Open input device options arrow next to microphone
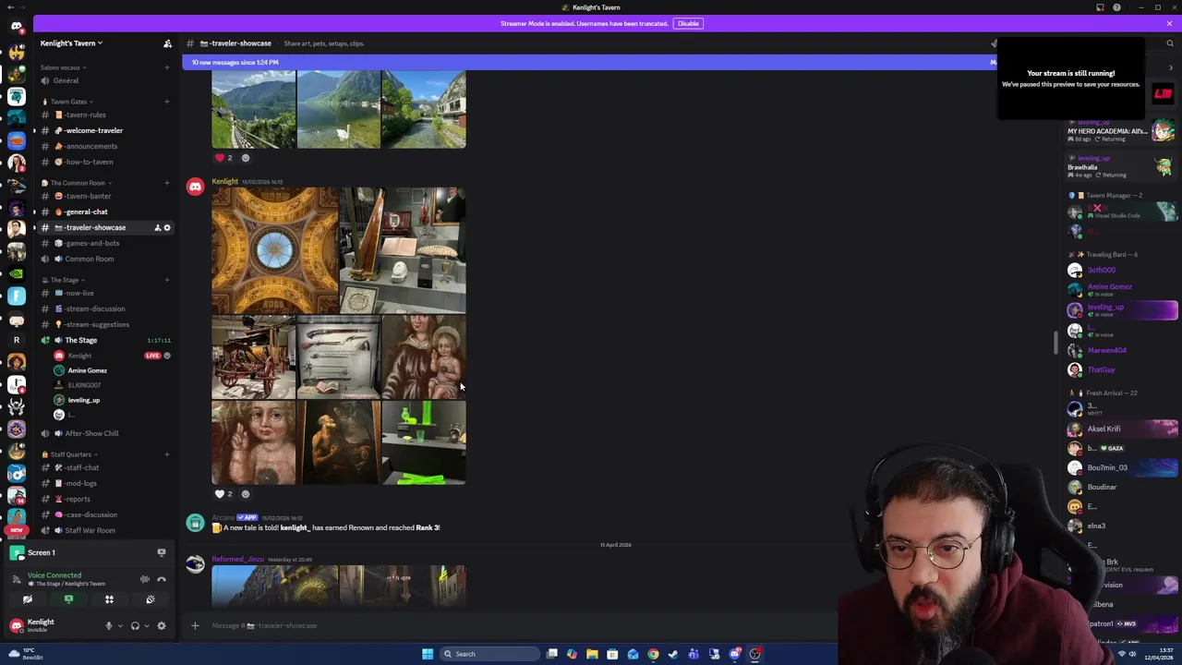 pos(119,626)
